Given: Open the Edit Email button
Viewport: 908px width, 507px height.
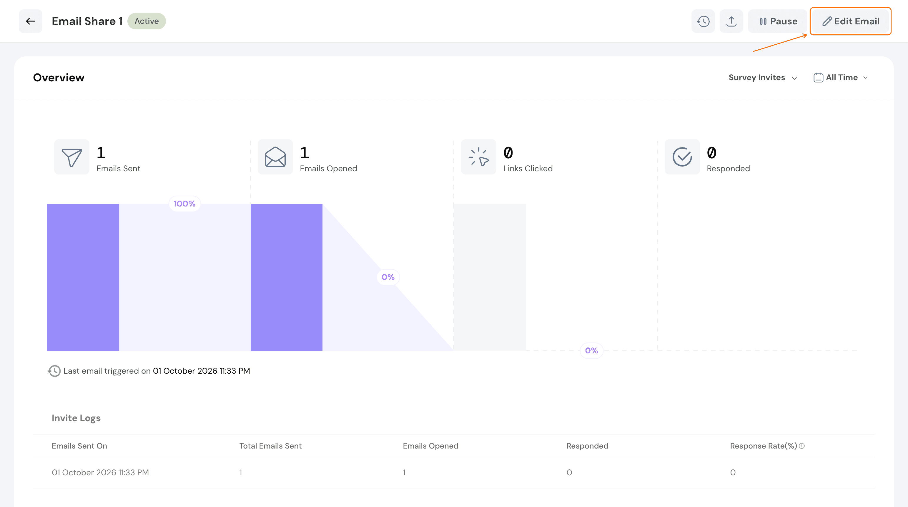Looking at the screenshot, I should click(850, 21).
